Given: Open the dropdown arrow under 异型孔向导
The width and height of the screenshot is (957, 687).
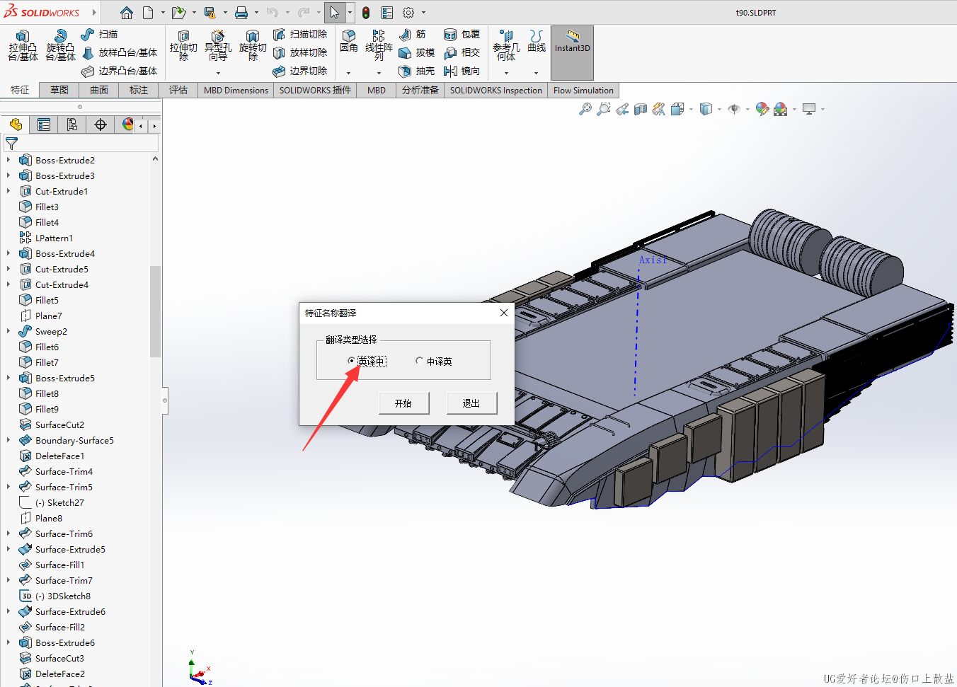Looking at the screenshot, I should tap(218, 73).
